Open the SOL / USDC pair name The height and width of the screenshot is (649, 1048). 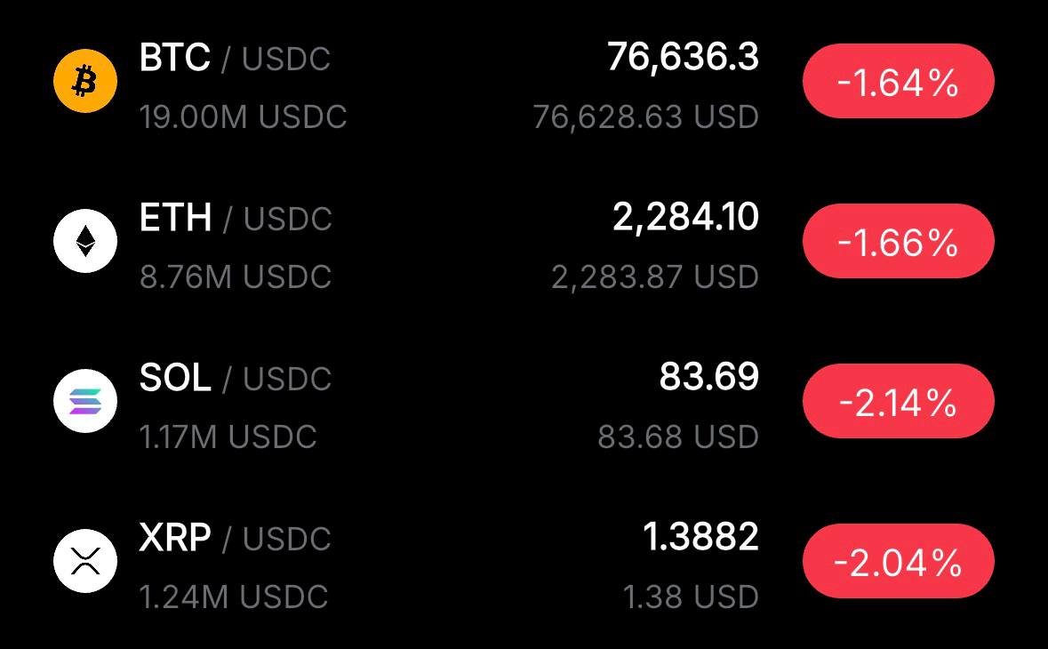[236, 379]
